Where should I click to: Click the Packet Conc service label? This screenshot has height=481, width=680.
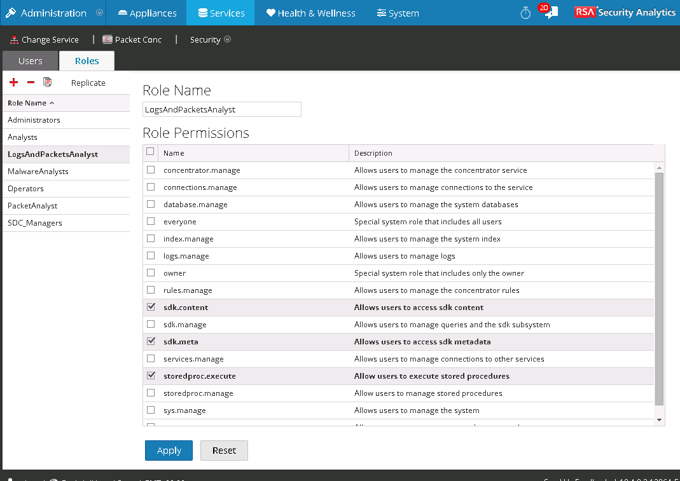point(138,40)
